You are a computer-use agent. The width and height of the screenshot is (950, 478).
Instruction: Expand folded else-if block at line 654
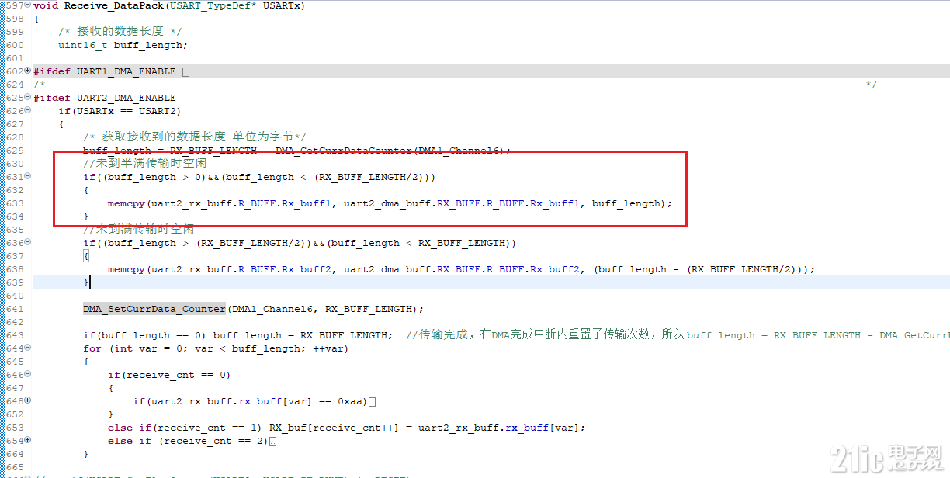(x=28, y=441)
